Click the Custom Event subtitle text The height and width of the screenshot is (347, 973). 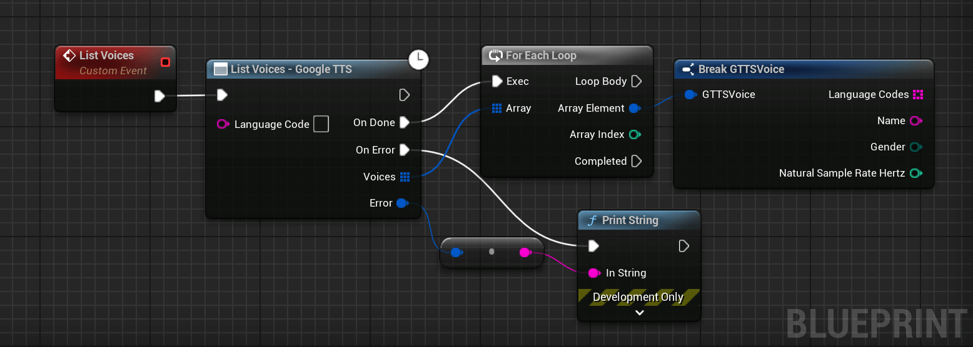(113, 71)
